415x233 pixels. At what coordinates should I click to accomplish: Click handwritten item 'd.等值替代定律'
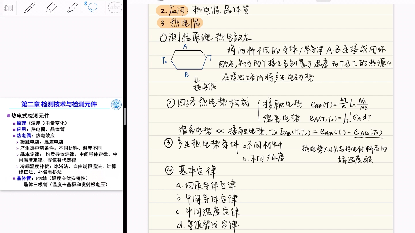[208, 225]
